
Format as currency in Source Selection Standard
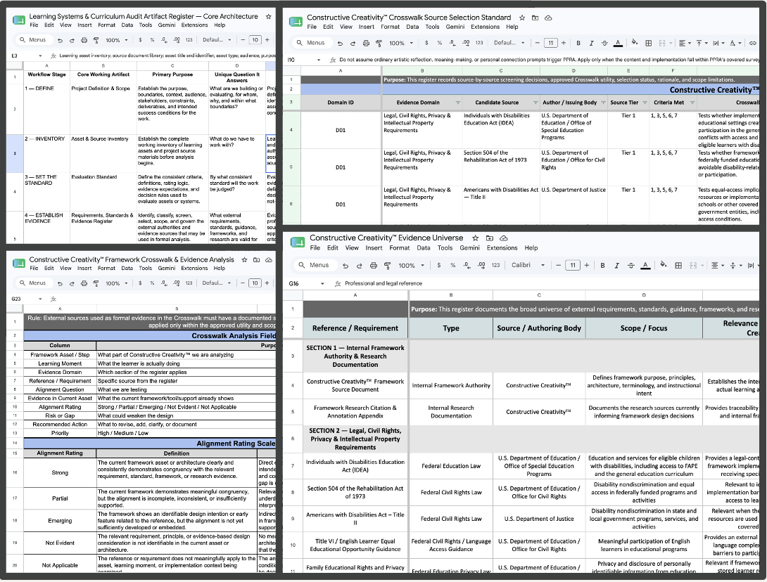tap(426, 43)
